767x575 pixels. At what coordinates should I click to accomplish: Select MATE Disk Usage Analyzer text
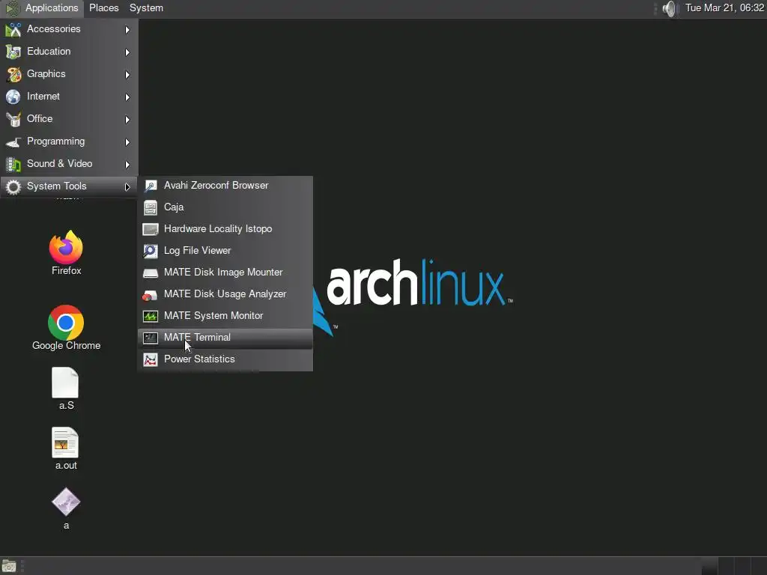225,293
